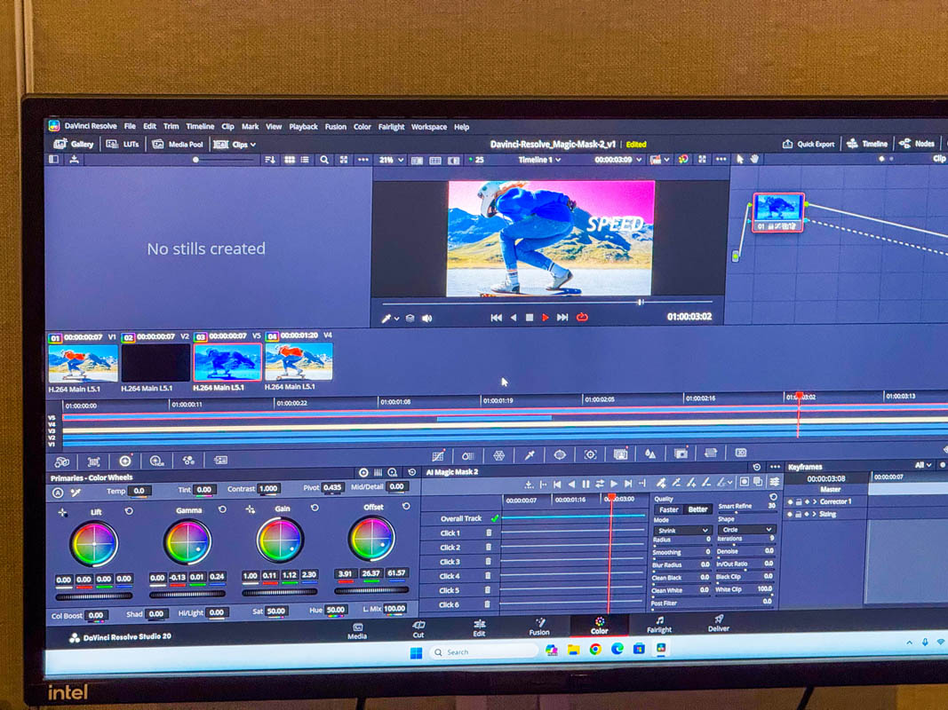Open the Playback menu

pos(303,127)
